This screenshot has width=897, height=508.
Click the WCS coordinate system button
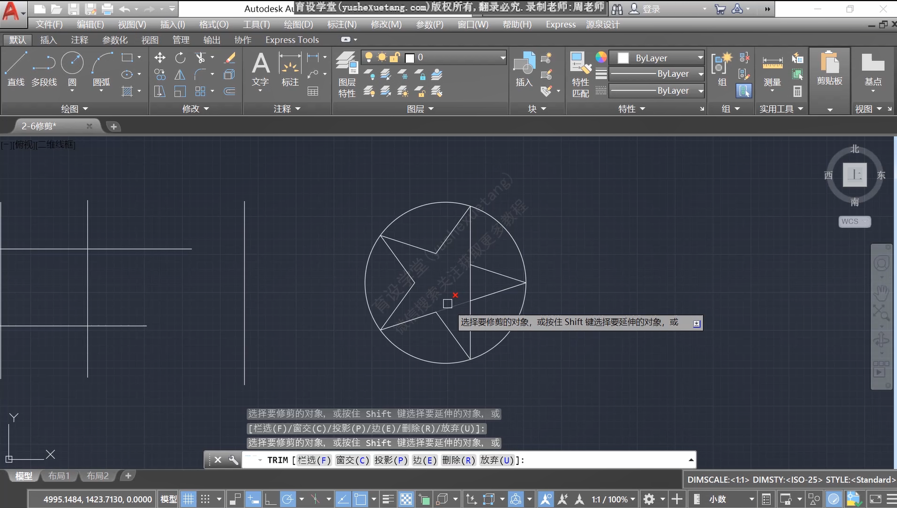[855, 221]
